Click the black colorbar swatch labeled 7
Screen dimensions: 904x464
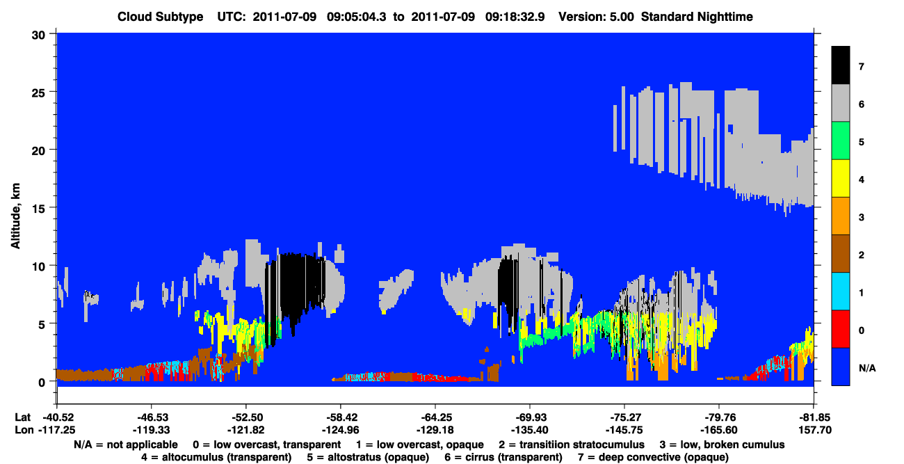coord(841,65)
